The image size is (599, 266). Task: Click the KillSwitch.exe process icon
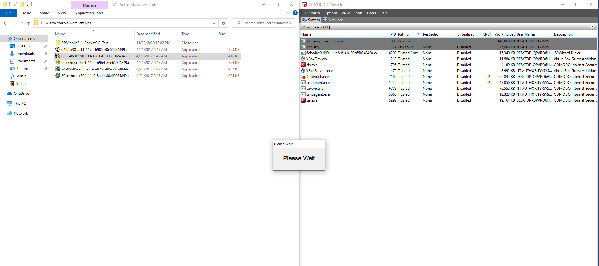click(x=303, y=77)
